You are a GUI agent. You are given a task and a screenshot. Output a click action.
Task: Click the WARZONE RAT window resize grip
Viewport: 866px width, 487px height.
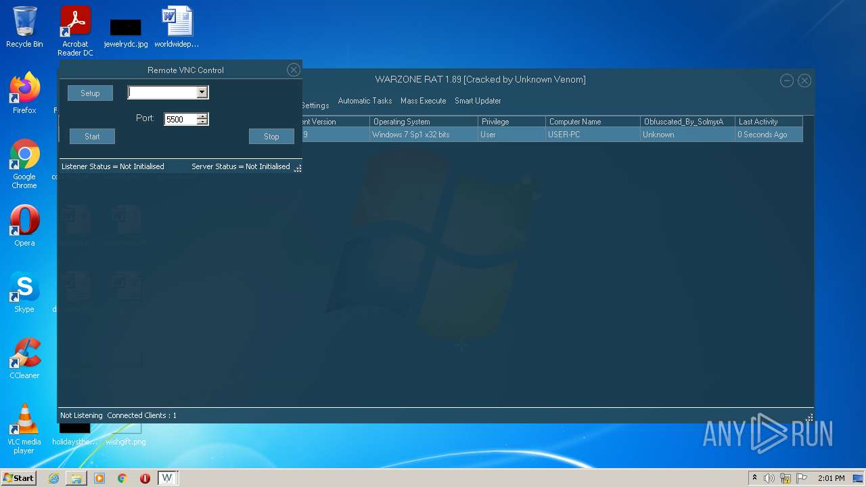pos(809,417)
